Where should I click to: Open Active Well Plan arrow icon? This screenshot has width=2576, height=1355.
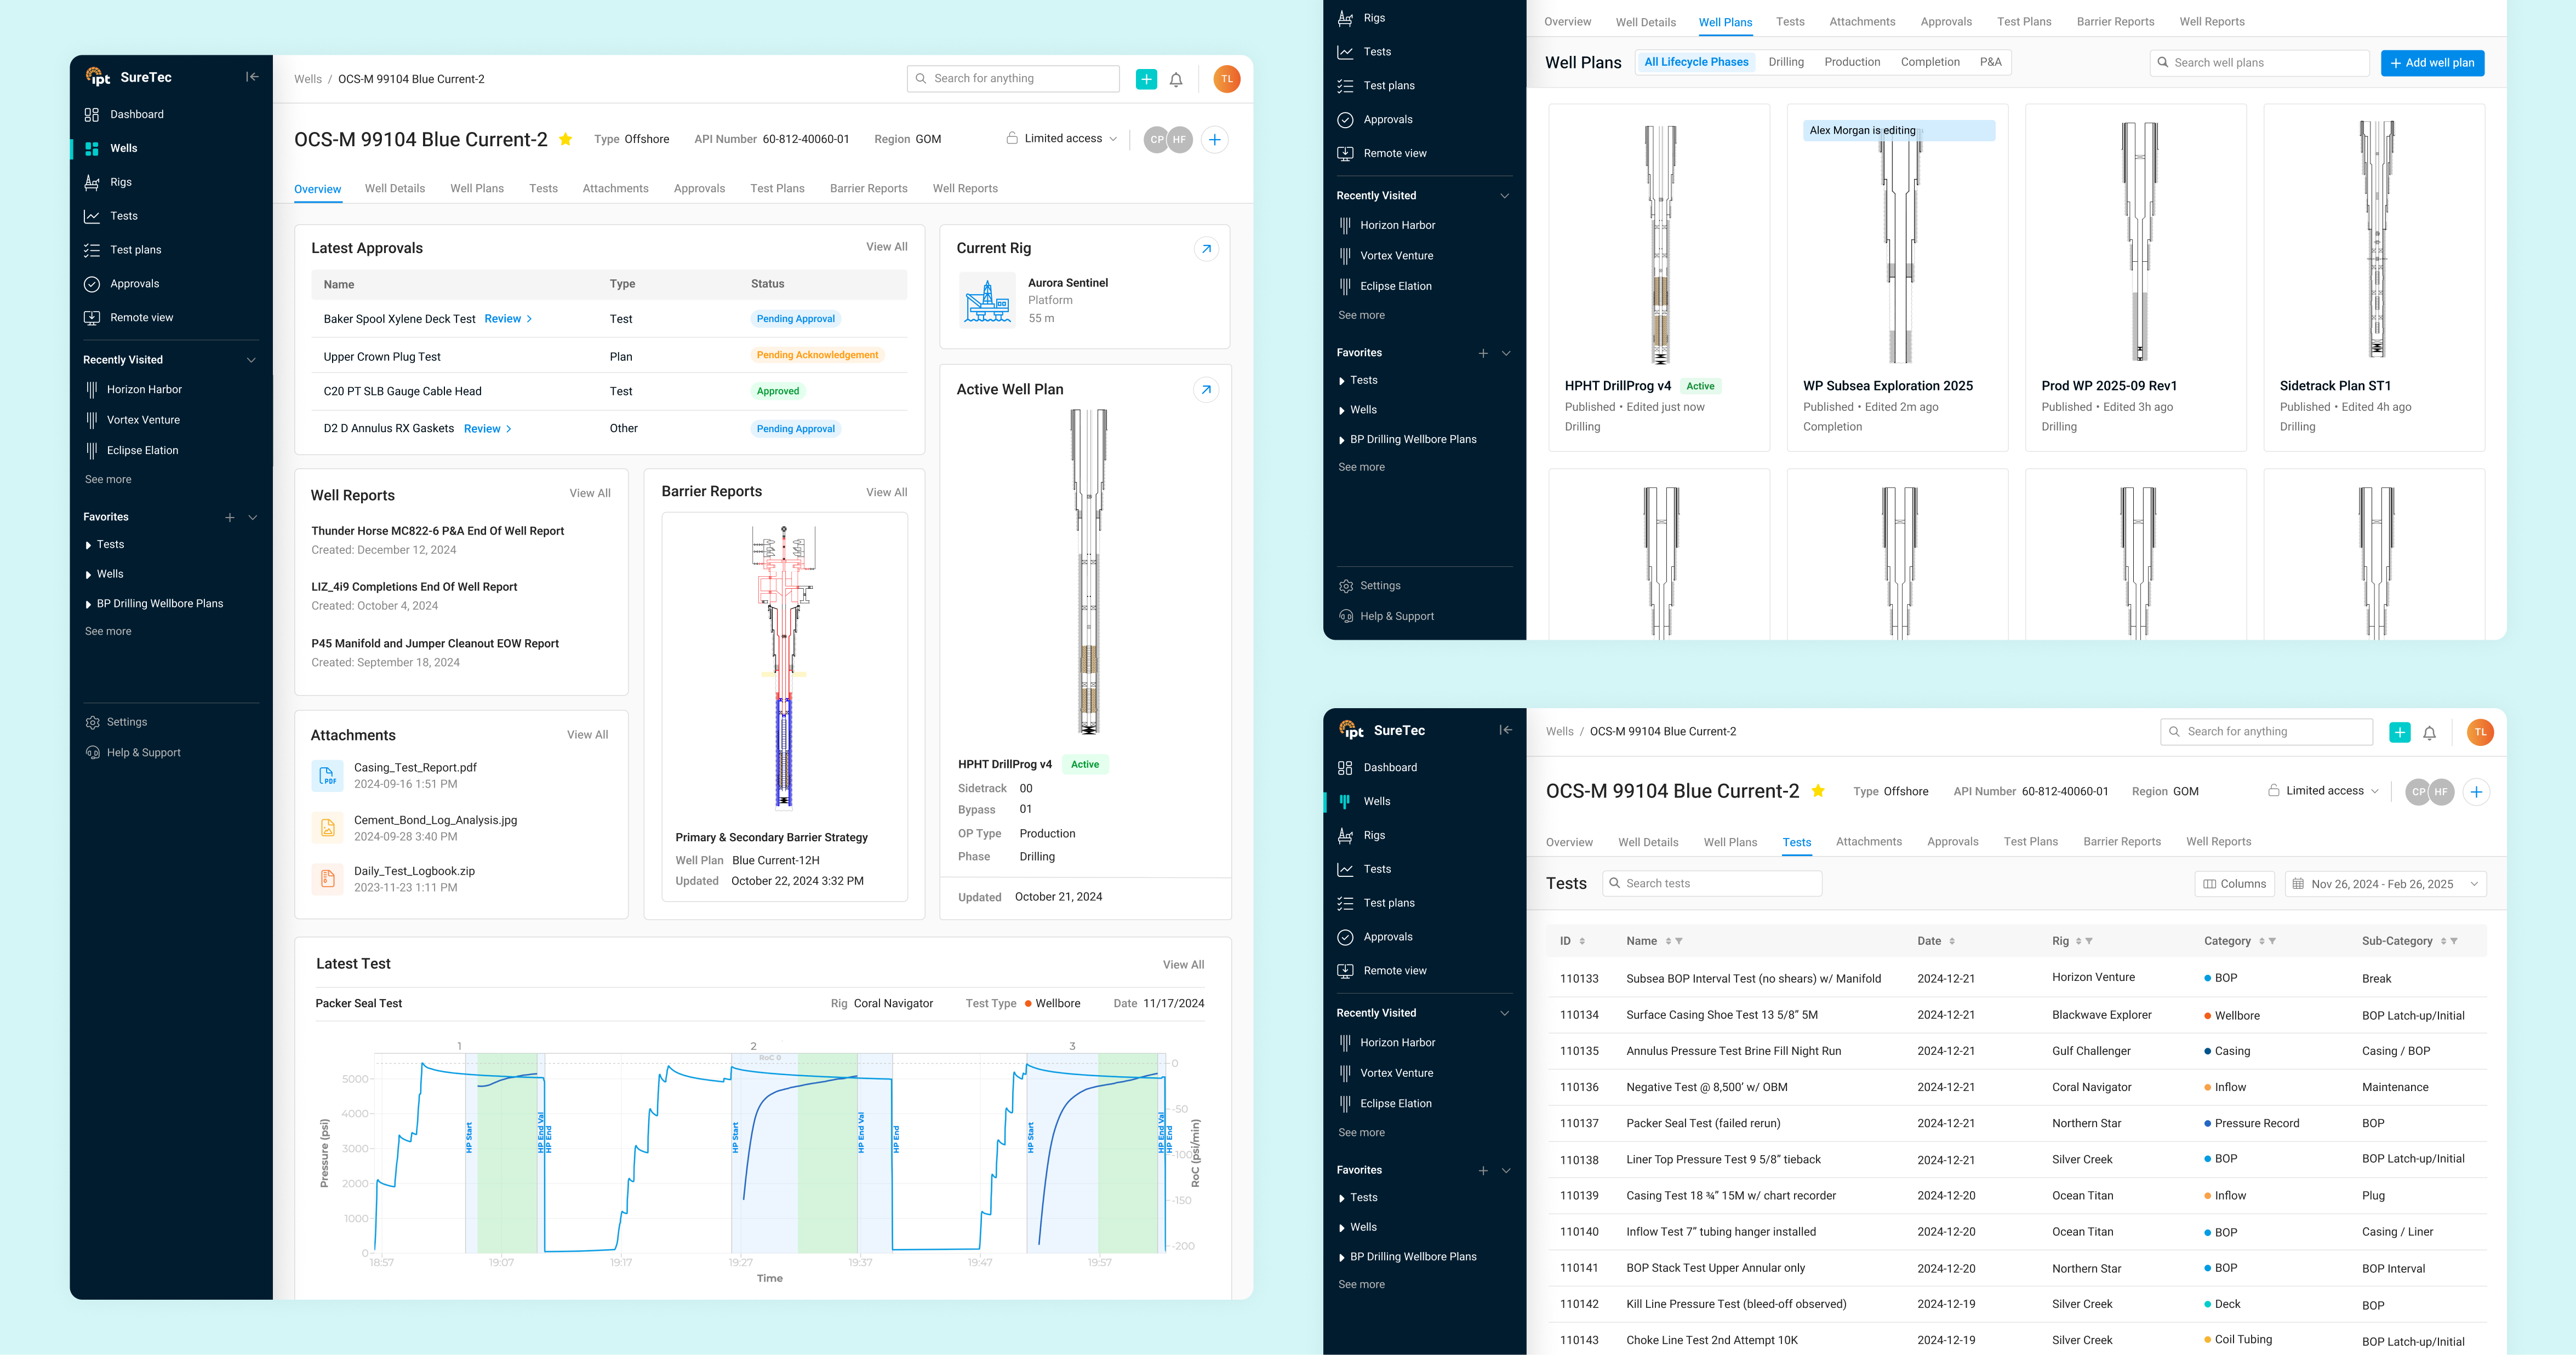(1206, 390)
